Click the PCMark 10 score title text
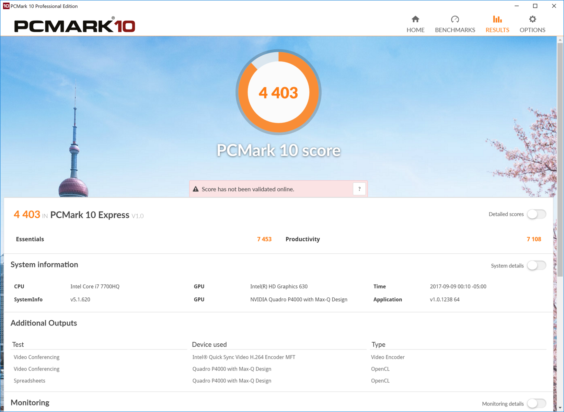Image resolution: width=564 pixels, height=412 pixels. point(278,150)
